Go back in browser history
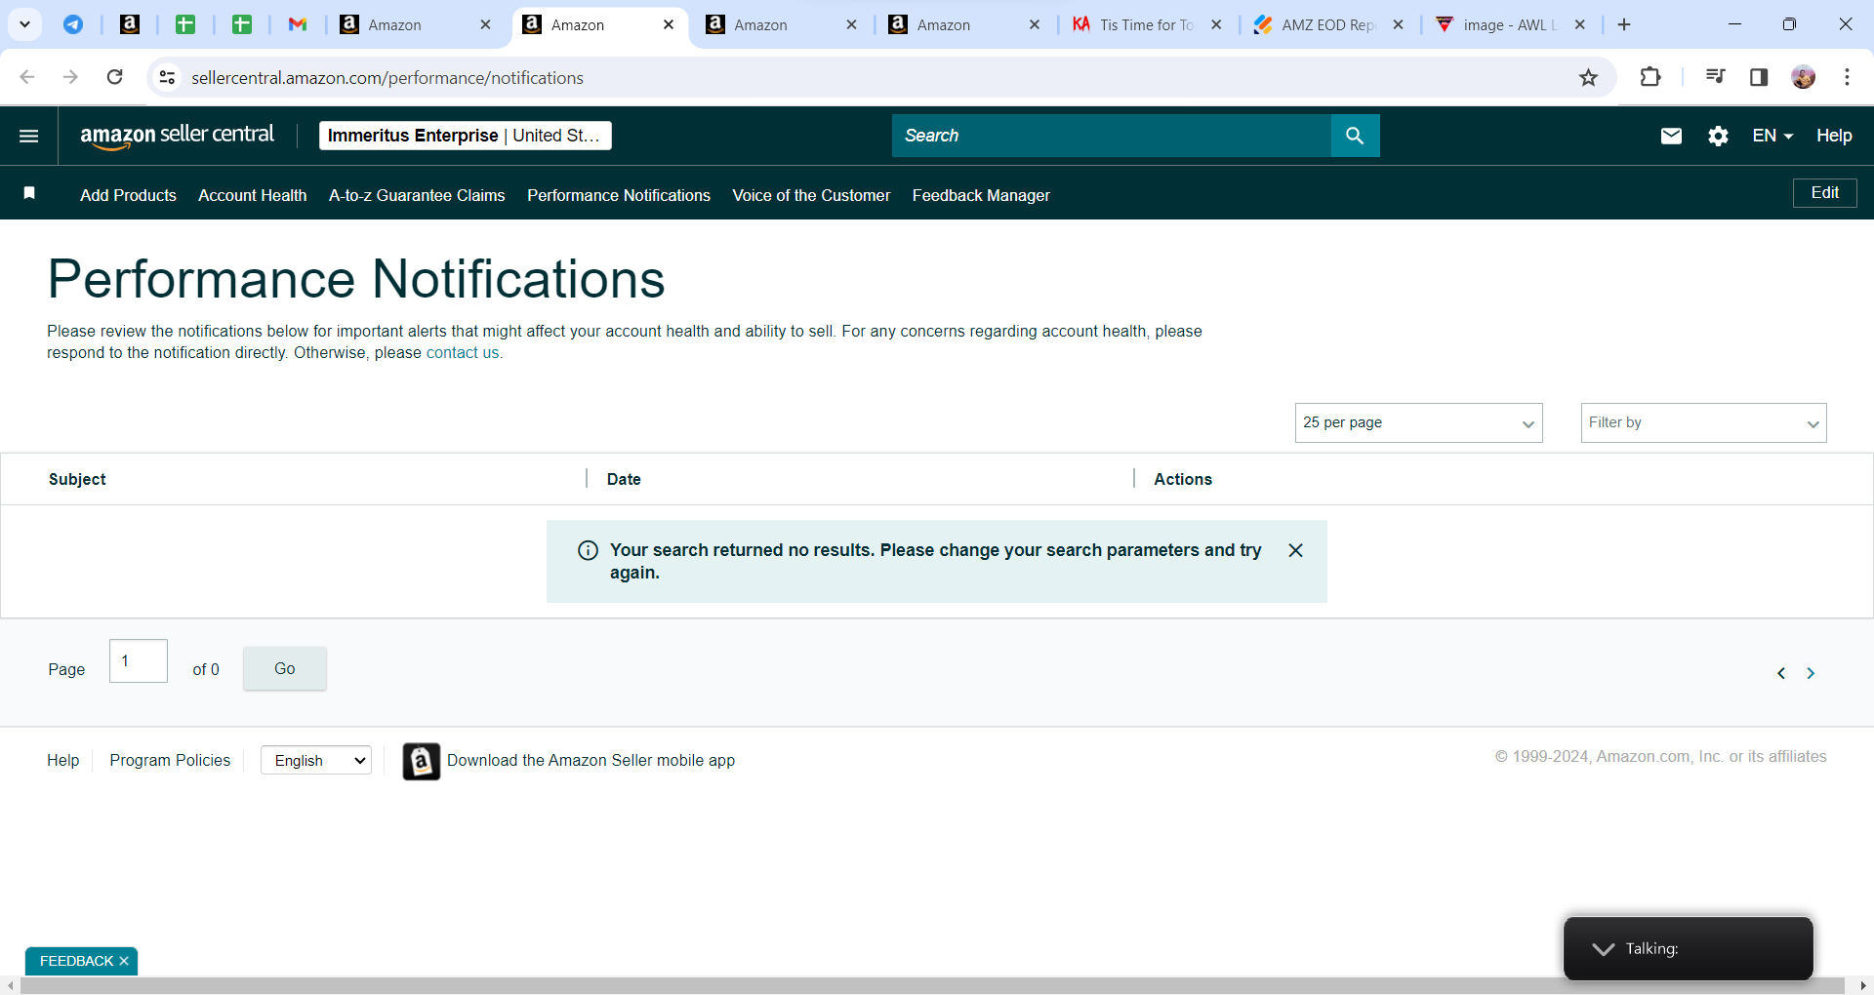 27,77
